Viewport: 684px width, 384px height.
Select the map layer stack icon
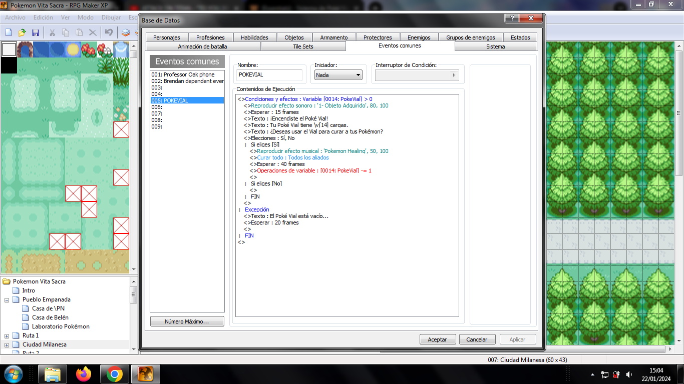pyautogui.click(x=126, y=32)
